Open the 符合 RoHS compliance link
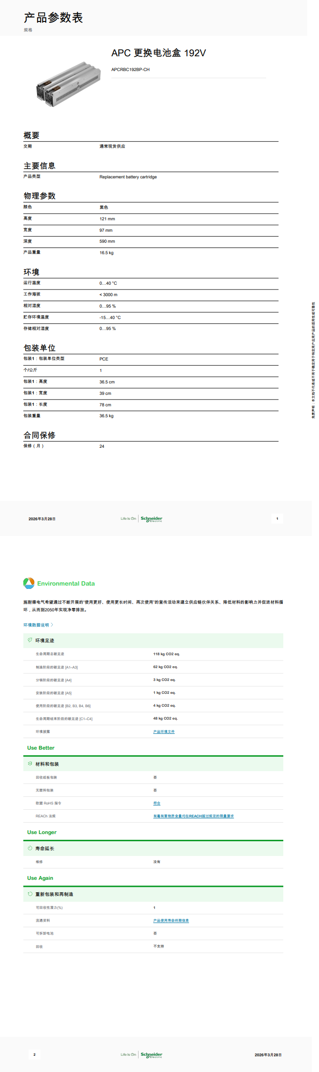The width and height of the screenshot is (319, 1072). click(157, 803)
